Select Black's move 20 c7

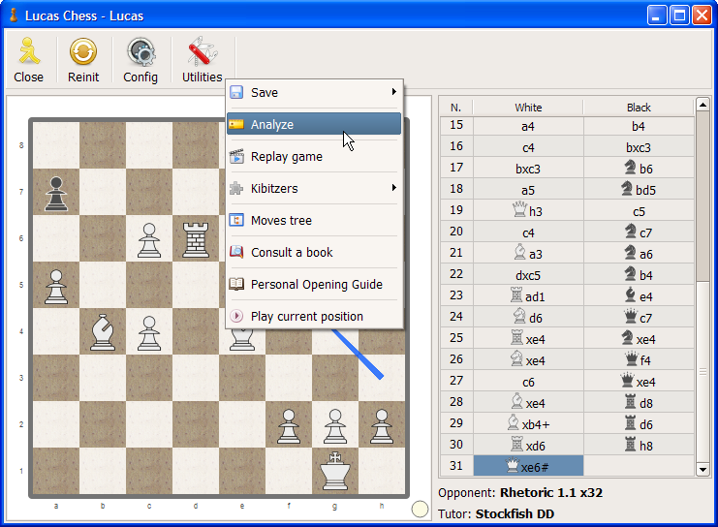tap(639, 232)
